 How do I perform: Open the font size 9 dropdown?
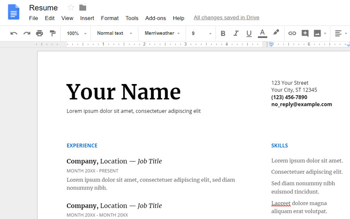click(x=201, y=33)
